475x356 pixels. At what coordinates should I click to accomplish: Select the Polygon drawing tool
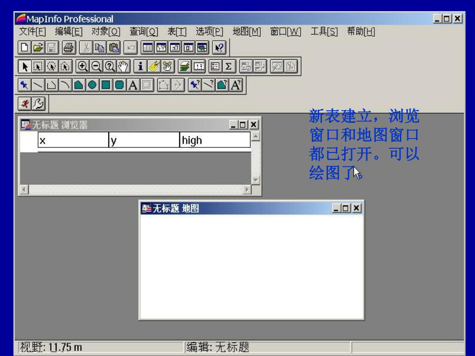coord(79,85)
